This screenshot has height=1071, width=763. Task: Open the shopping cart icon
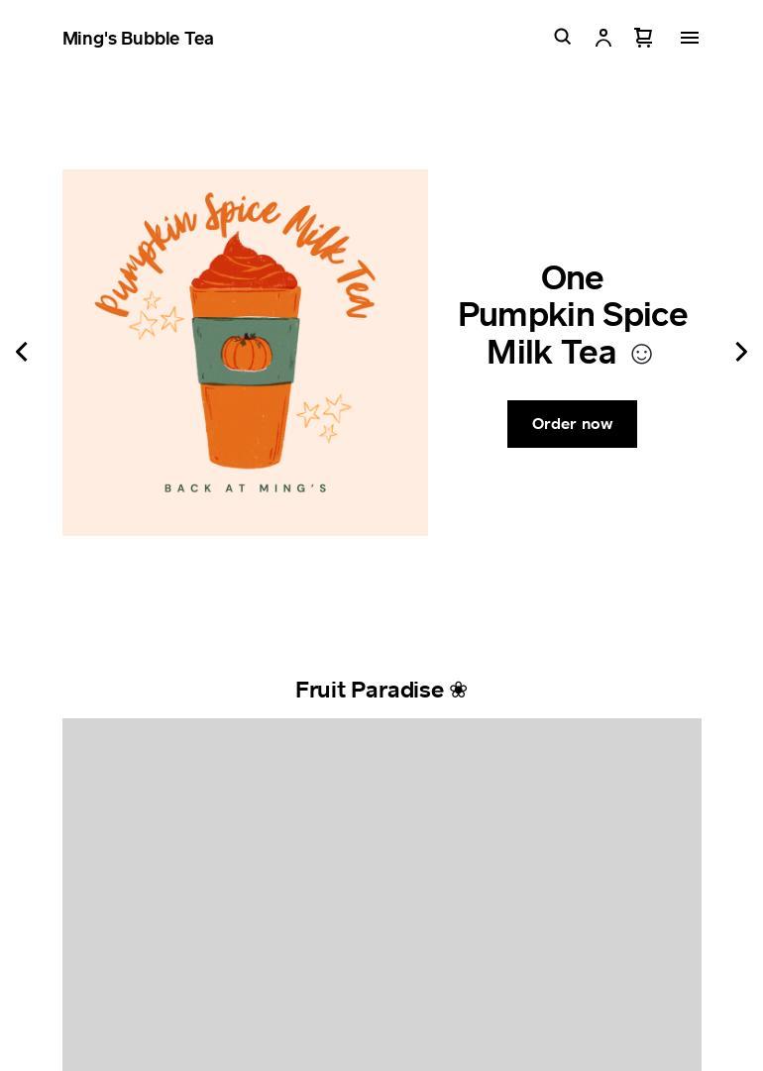pos(643,38)
